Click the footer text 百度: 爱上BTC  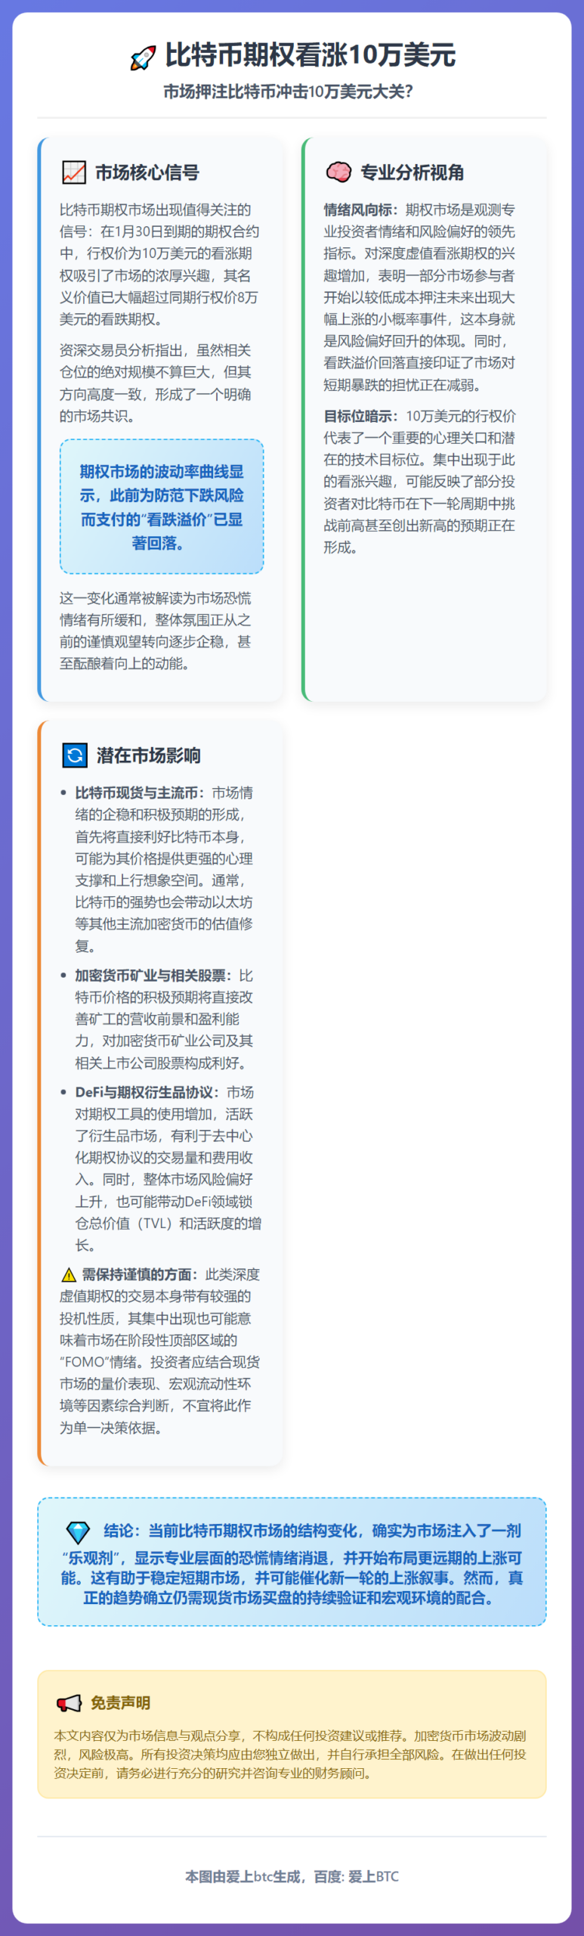pos(356,1876)
